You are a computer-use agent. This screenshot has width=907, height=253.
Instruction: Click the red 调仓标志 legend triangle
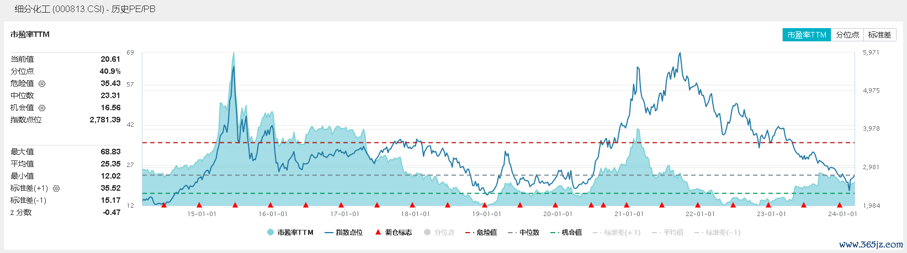(378, 233)
